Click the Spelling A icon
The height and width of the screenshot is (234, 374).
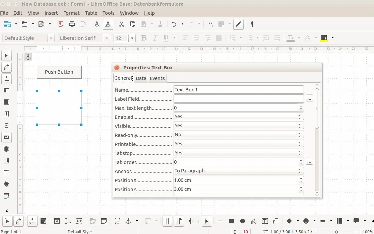pos(97,24)
